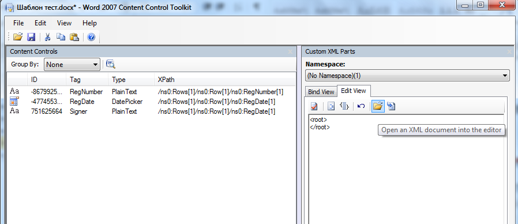Click the format XML document icon in Edit View
Image resolution: width=518 pixels, height=224 pixels.
coord(331,106)
